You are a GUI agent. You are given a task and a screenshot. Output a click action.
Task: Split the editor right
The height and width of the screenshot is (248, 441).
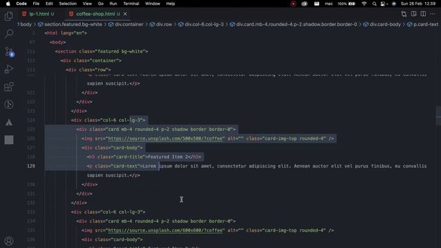click(x=423, y=14)
